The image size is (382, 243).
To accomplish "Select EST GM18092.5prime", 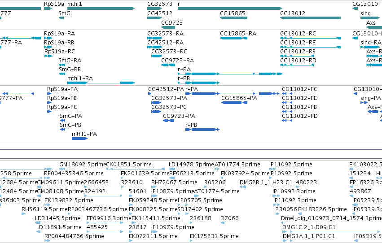I will pyautogui.click(x=62, y=169).
